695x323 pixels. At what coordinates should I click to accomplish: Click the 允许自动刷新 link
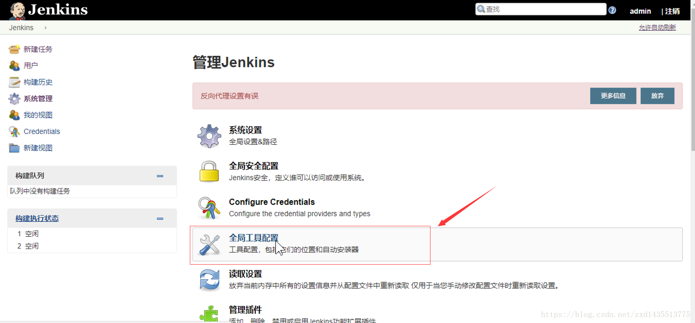click(657, 27)
